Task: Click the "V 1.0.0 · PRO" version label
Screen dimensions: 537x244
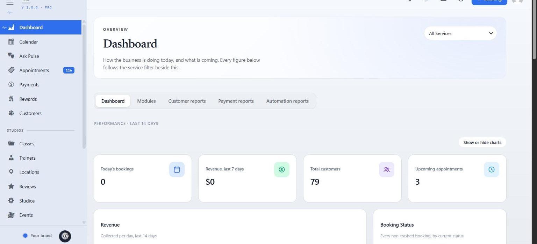Action: 37,7
